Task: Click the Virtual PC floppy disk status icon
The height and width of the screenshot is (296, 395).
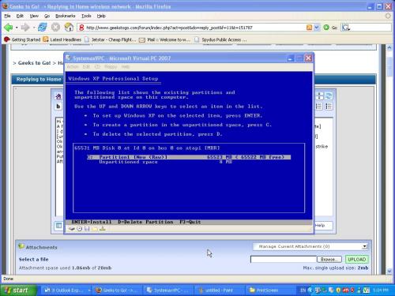Action: 87,229
